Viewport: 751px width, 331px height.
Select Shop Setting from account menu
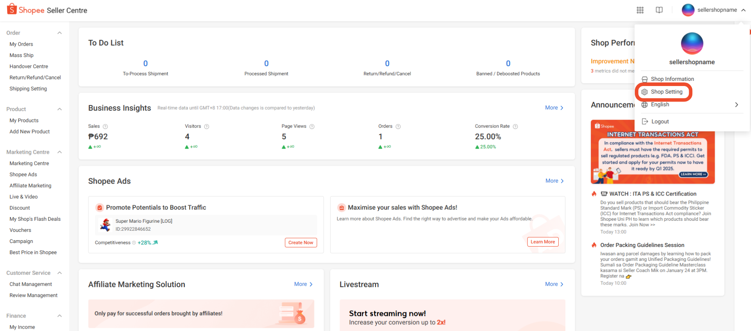(x=666, y=92)
